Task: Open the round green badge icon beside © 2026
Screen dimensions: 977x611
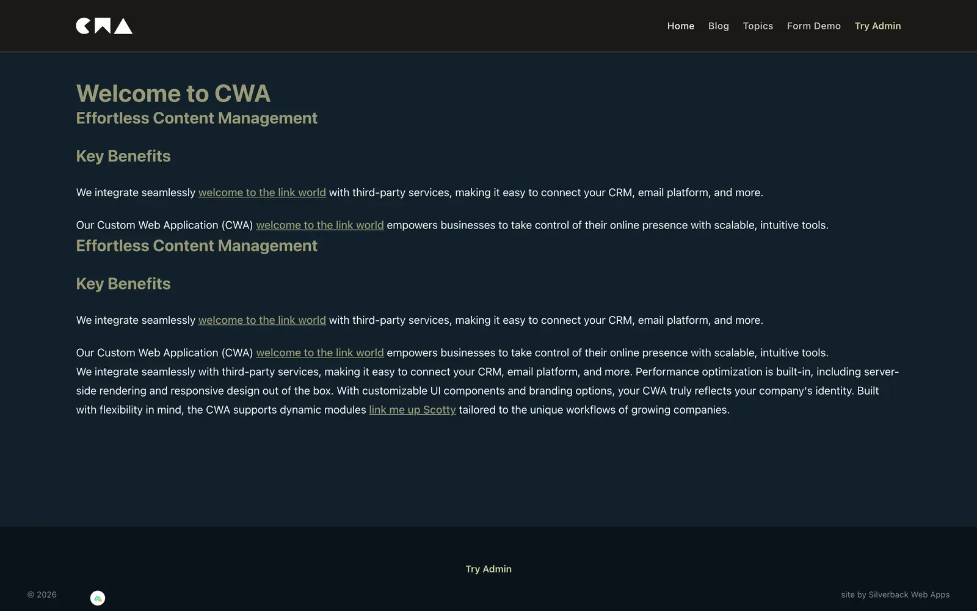Action: tap(98, 598)
